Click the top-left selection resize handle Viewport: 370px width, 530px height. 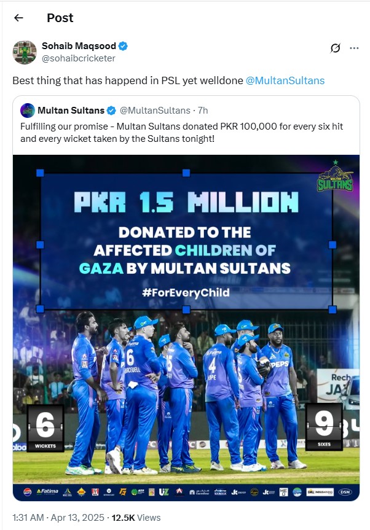tap(40, 173)
